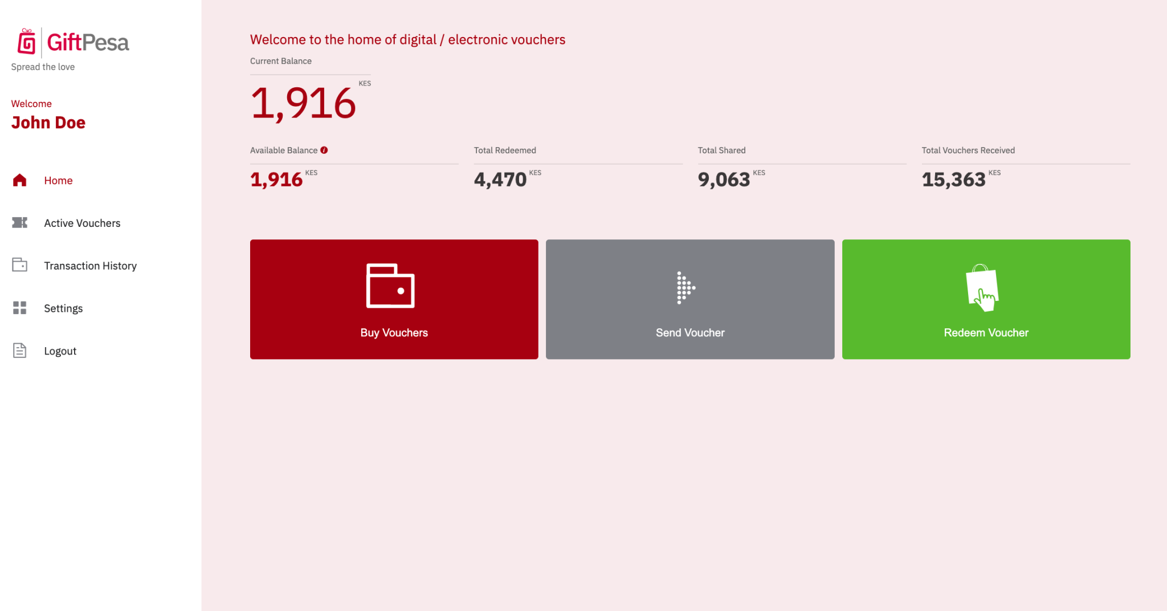Click the Total Vouchers Received label
The image size is (1167, 611).
(969, 150)
